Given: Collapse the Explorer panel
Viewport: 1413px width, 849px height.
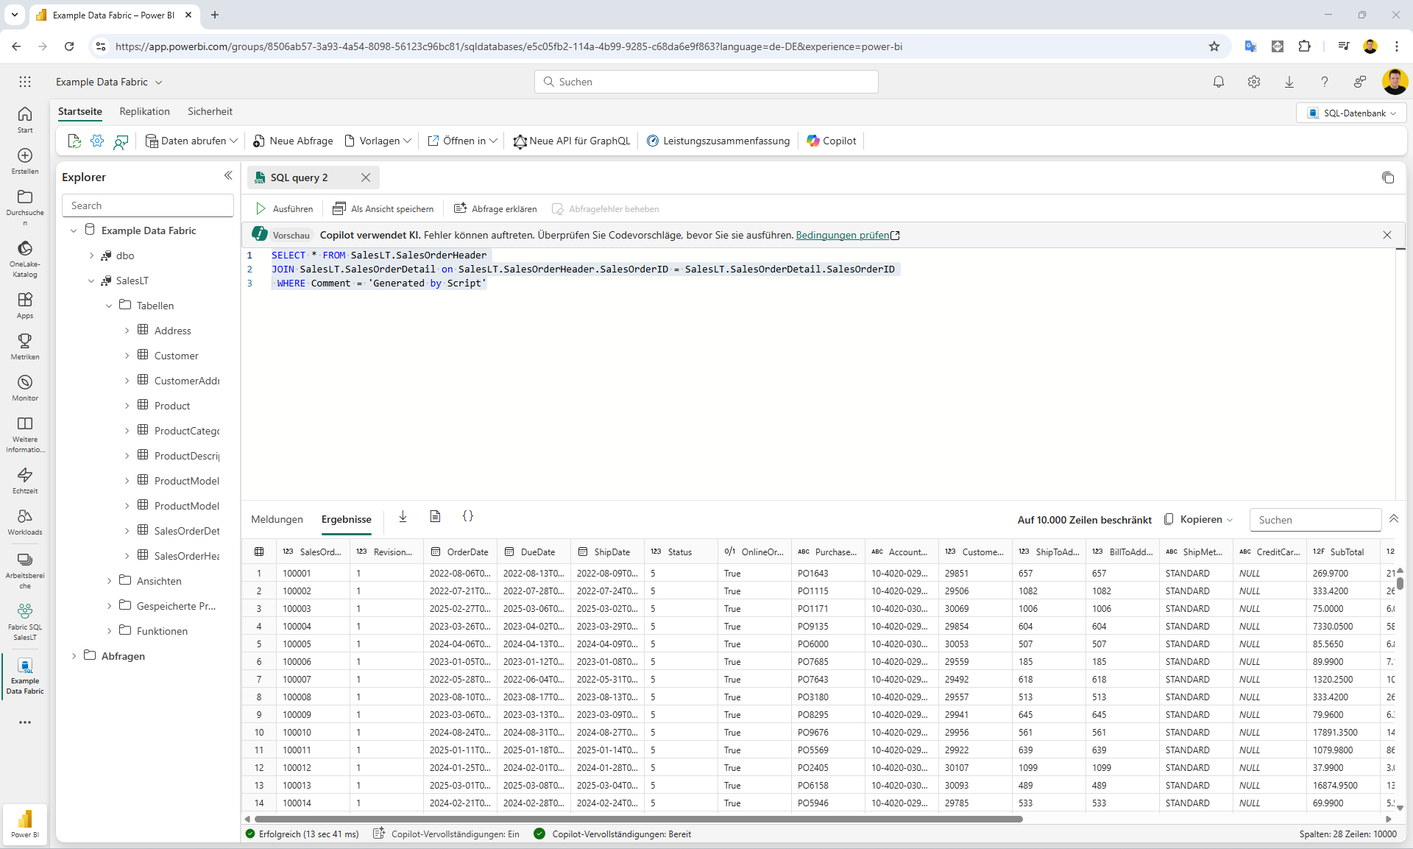Looking at the screenshot, I should (x=228, y=176).
